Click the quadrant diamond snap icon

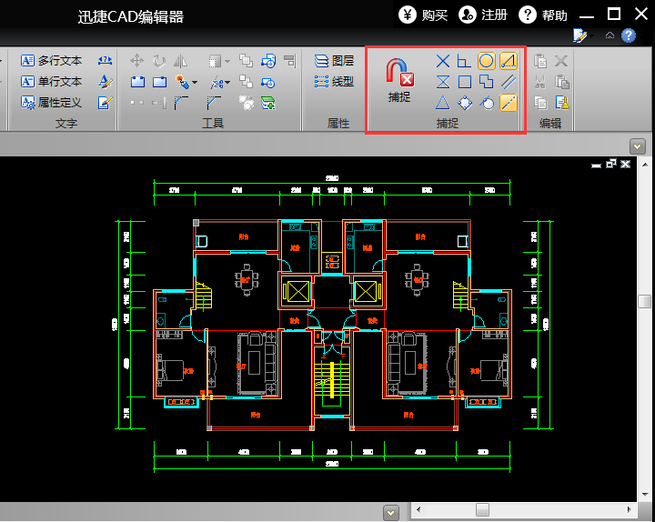[465, 103]
